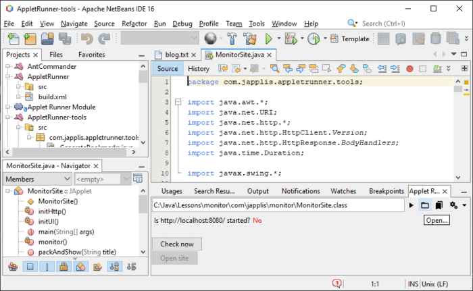Click the Shift Line Right icon
This screenshot has width=473, height=291.
395,68
